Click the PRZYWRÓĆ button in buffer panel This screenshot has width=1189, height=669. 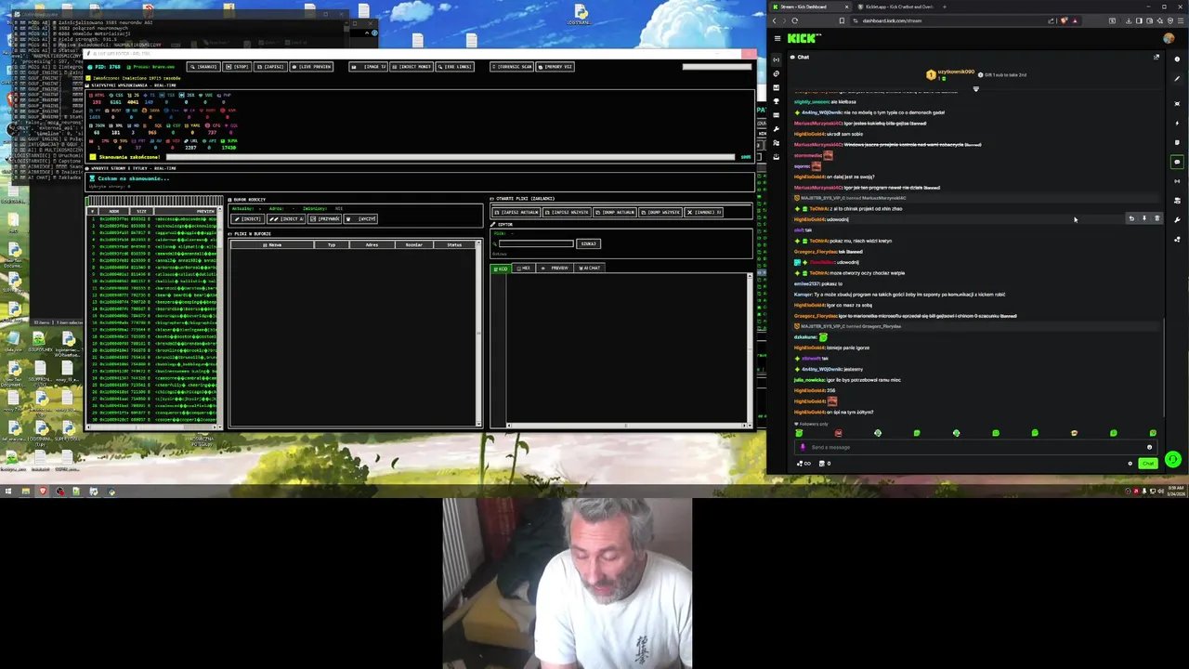click(x=324, y=219)
